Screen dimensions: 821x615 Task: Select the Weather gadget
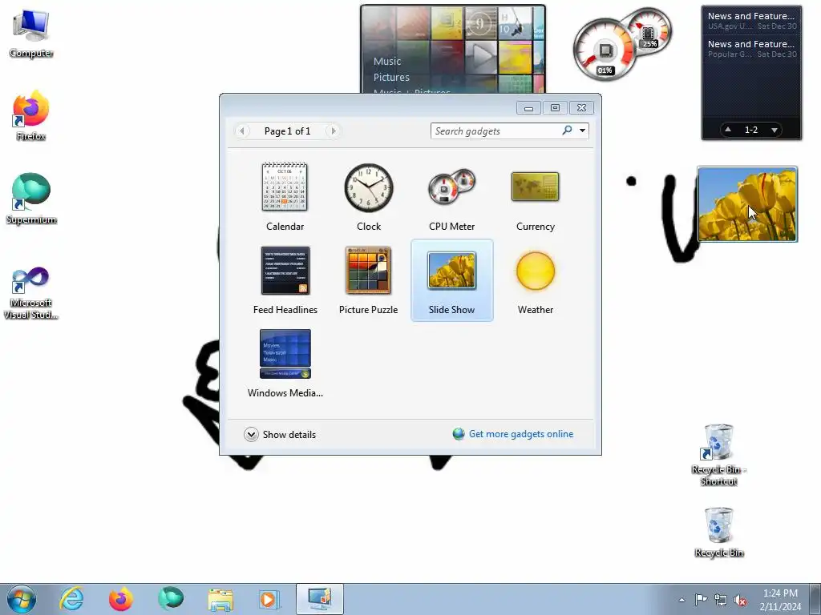535,280
